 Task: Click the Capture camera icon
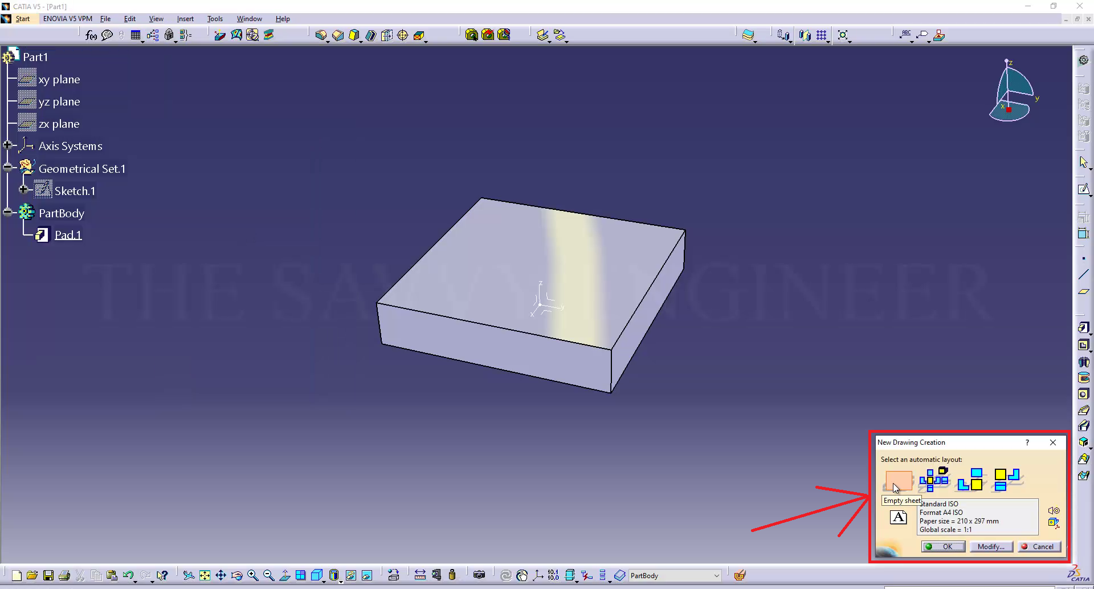click(x=479, y=575)
